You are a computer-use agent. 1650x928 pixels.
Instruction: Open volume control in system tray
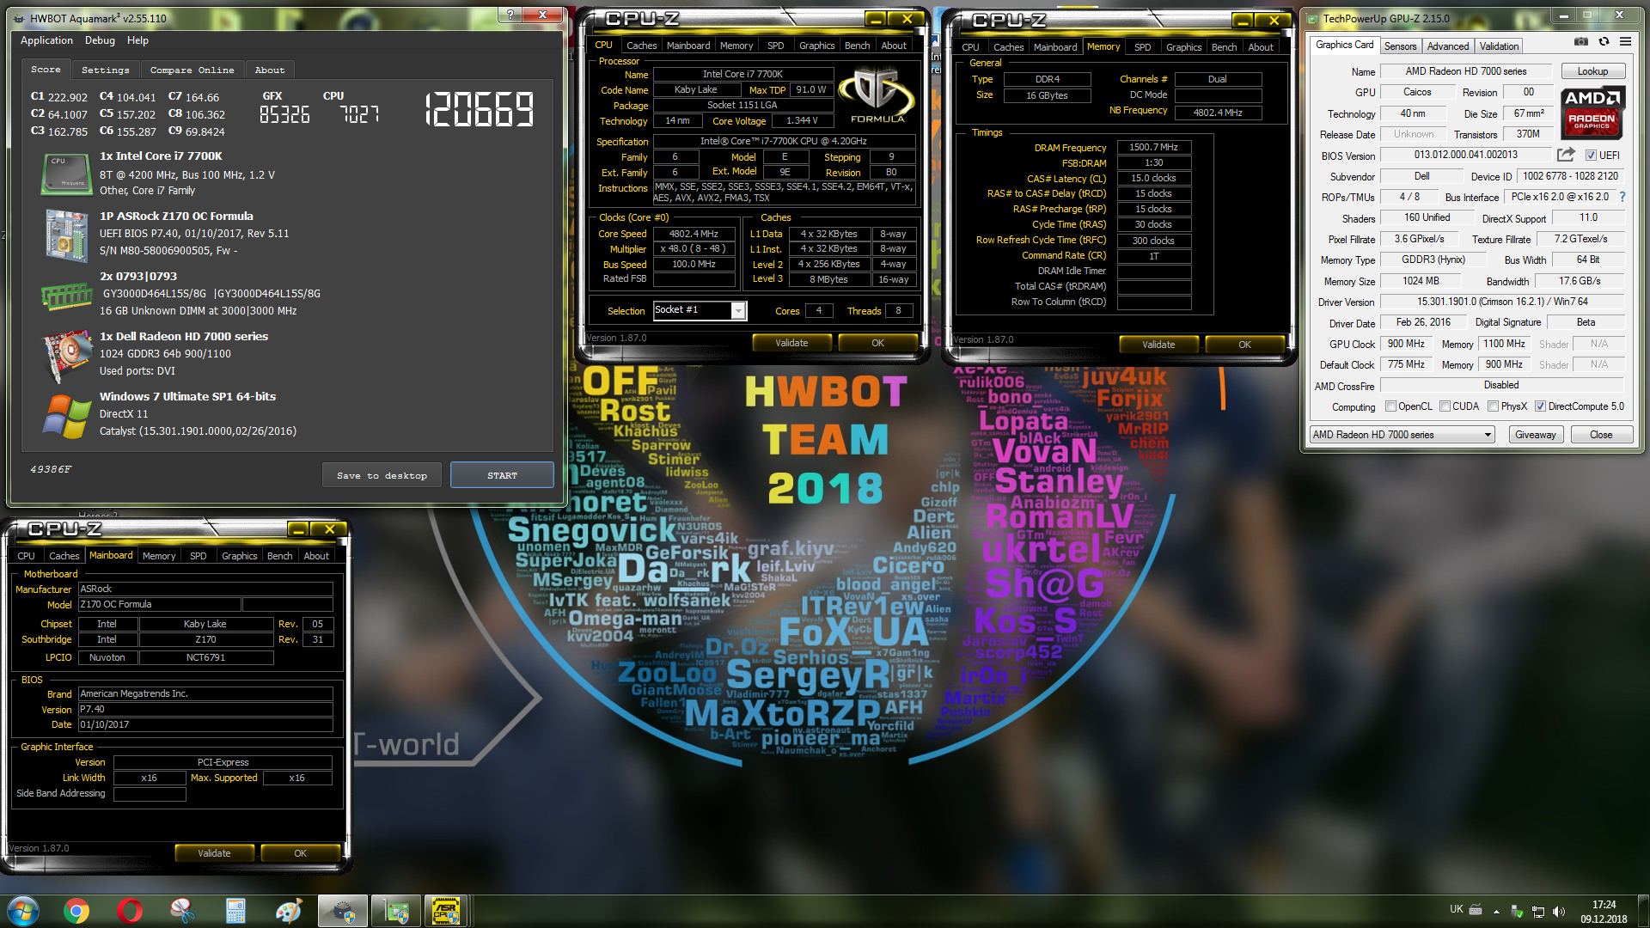(x=1559, y=911)
